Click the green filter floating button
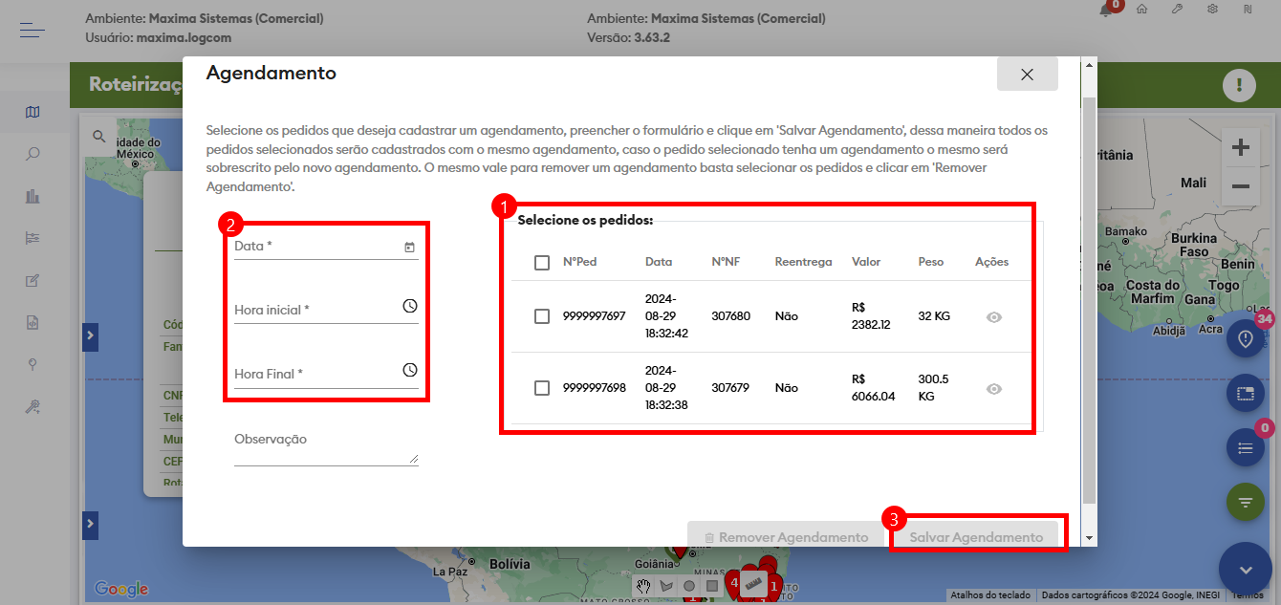The height and width of the screenshot is (605, 1281). click(1246, 501)
